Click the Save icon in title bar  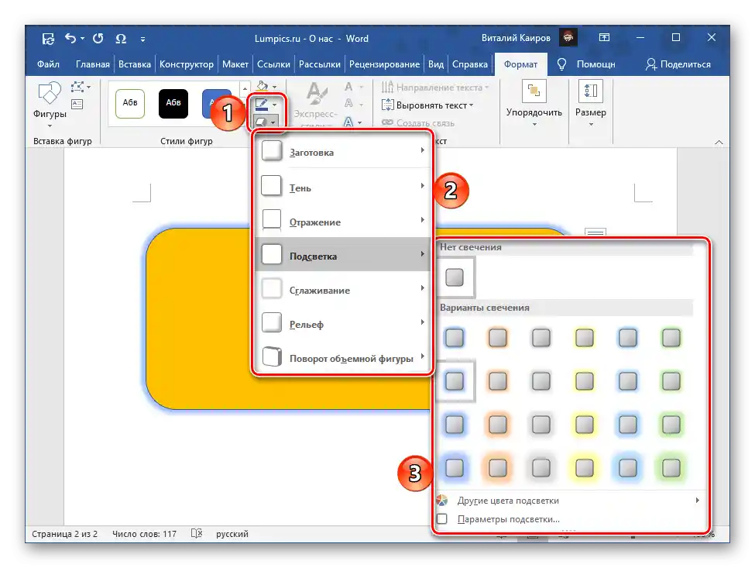click(48, 39)
